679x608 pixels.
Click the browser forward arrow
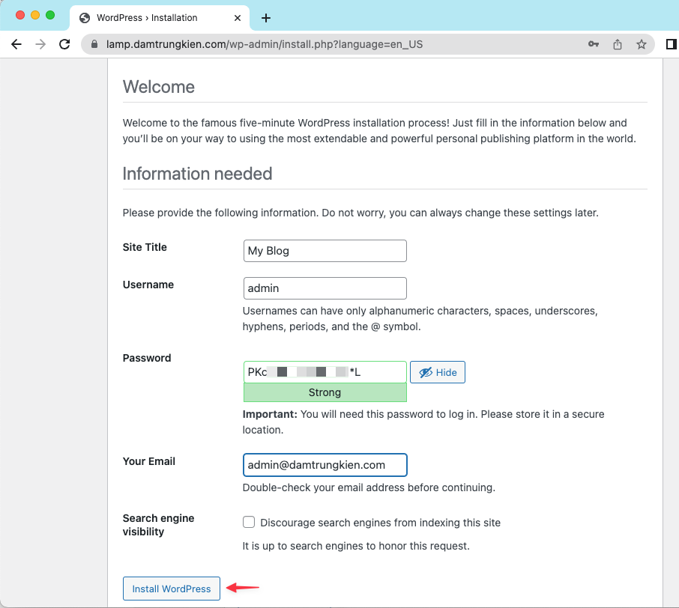click(40, 44)
